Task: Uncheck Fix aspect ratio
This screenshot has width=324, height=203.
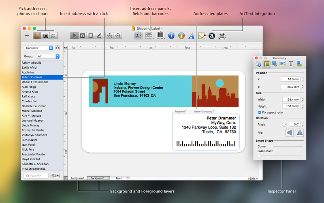Action: tap(259, 112)
